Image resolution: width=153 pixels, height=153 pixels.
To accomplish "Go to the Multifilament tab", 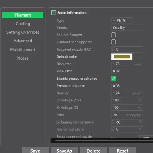I will [x=23, y=50].
